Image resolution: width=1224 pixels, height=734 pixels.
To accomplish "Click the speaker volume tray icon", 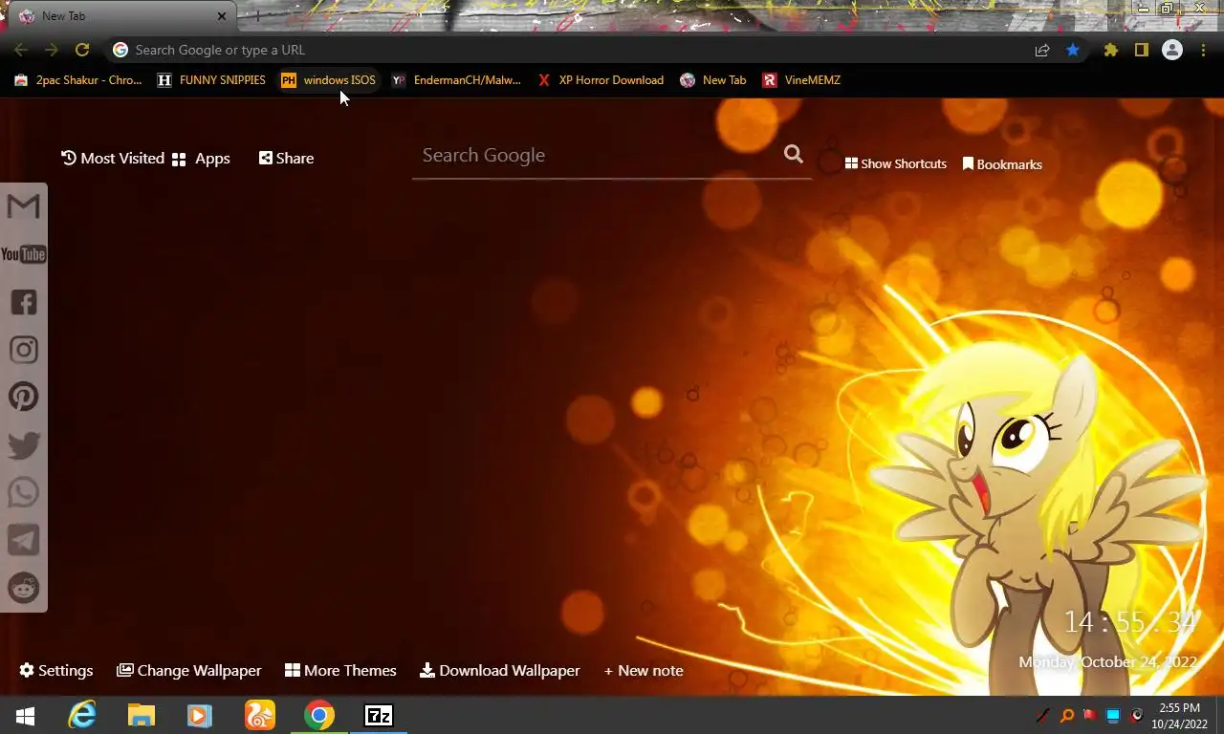I will point(1136,715).
